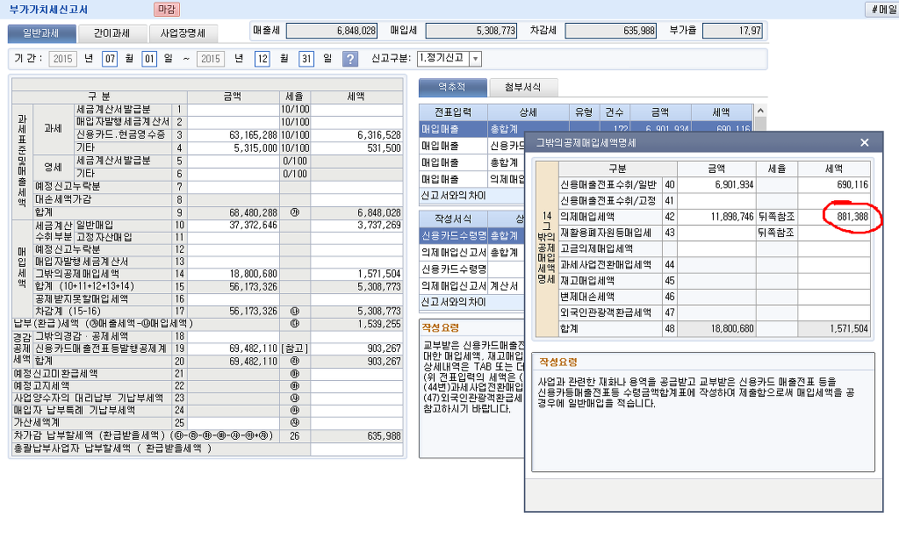Image resolution: width=899 pixels, height=553 pixels.
Task: Select the 의제매입세액 amount 11,898,746
Action: (716, 217)
